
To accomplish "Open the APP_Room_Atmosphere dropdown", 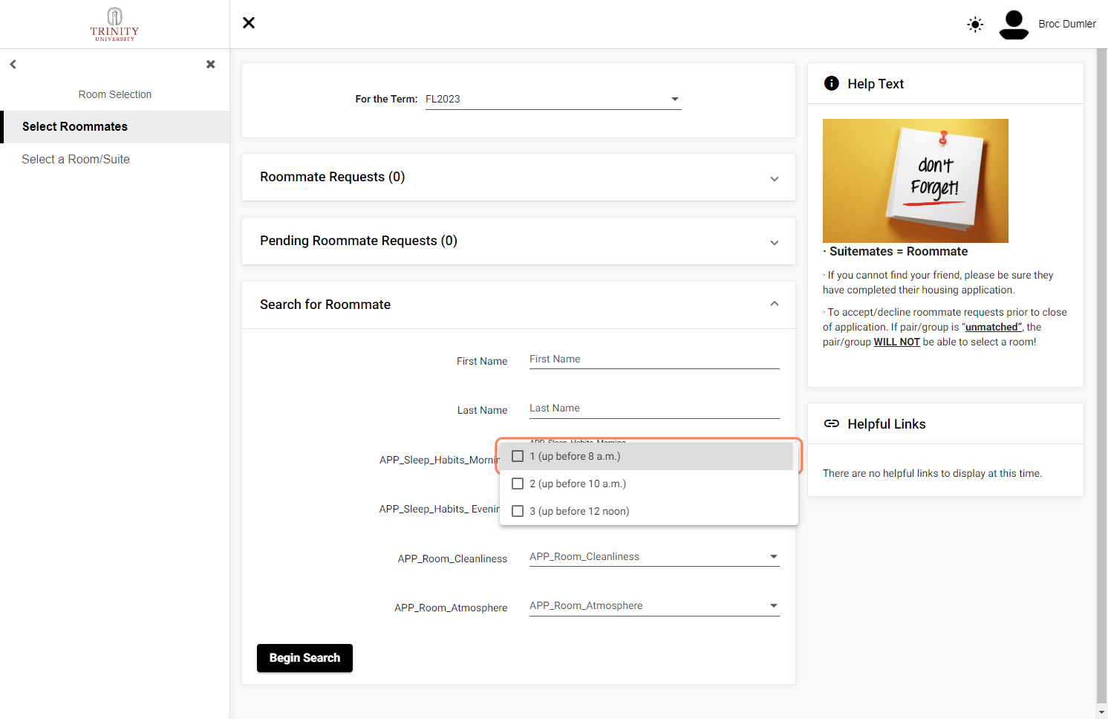I will [654, 605].
